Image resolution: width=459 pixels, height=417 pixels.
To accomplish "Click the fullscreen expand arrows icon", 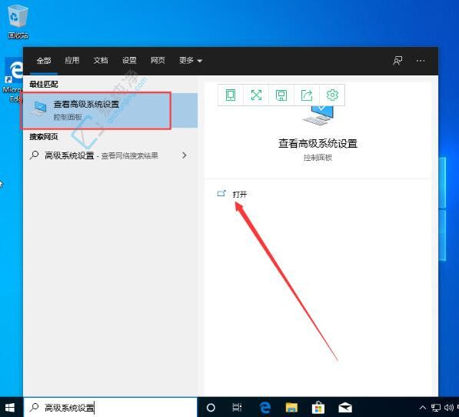I will (256, 95).
